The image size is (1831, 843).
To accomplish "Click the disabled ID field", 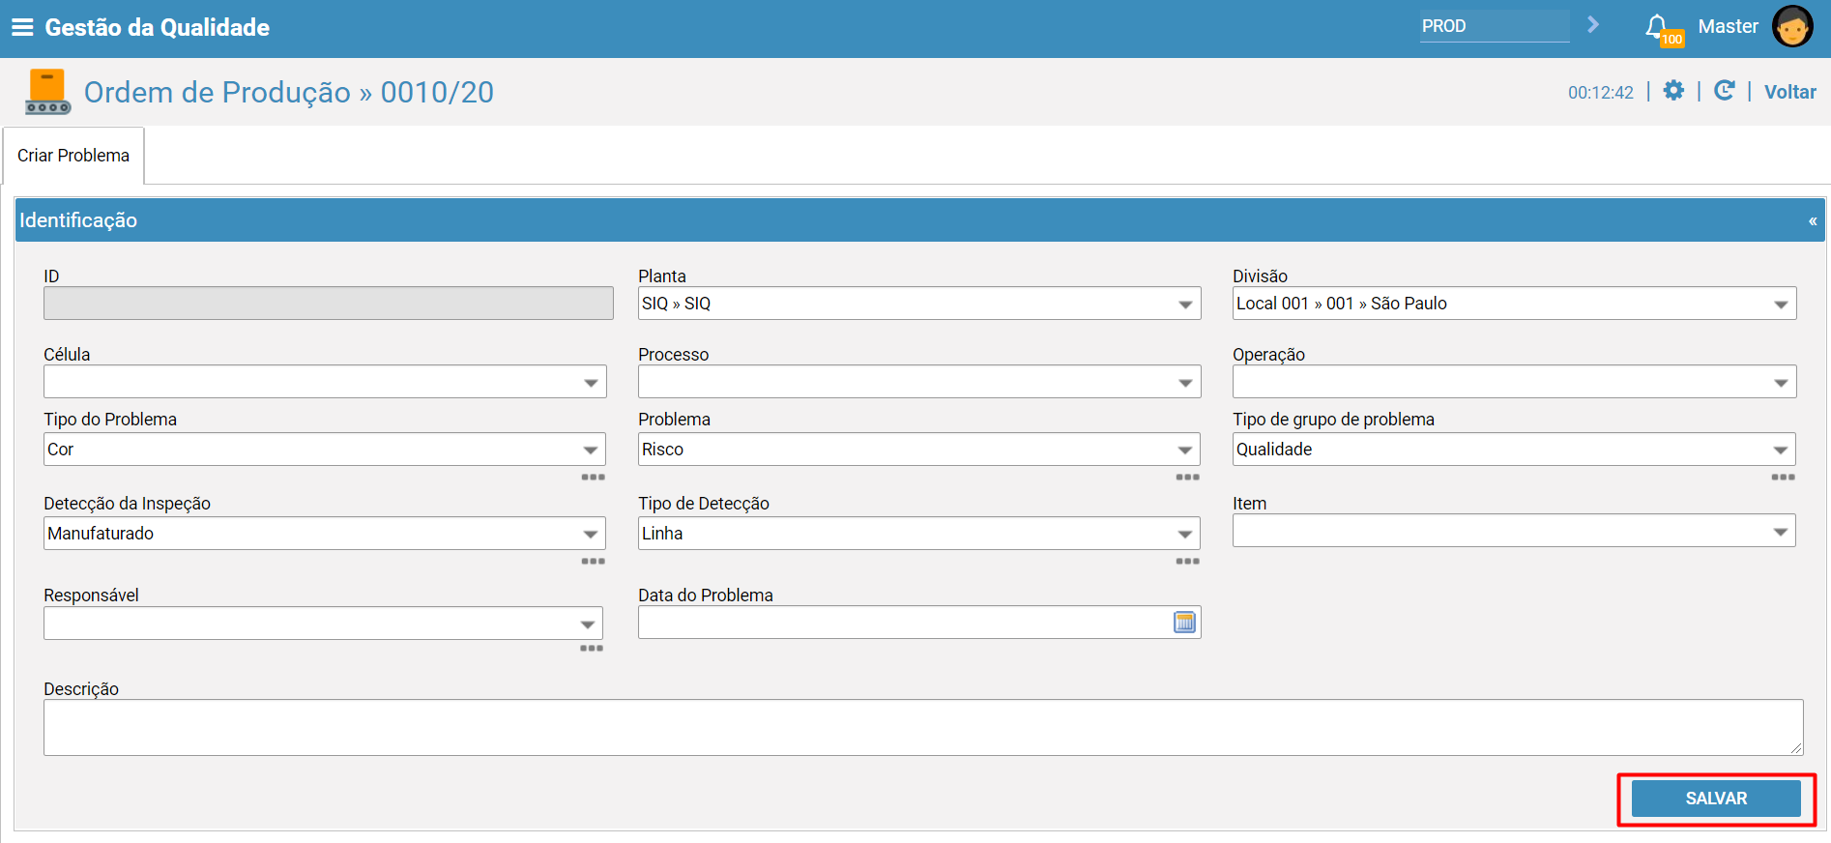I will (329, 303).
